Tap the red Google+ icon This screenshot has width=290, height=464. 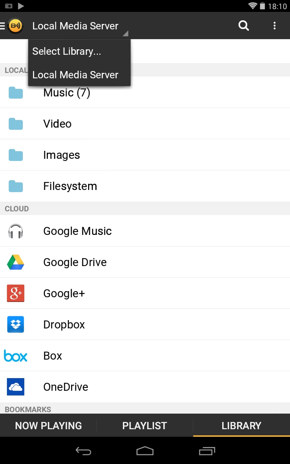click(x=16, y=293)
